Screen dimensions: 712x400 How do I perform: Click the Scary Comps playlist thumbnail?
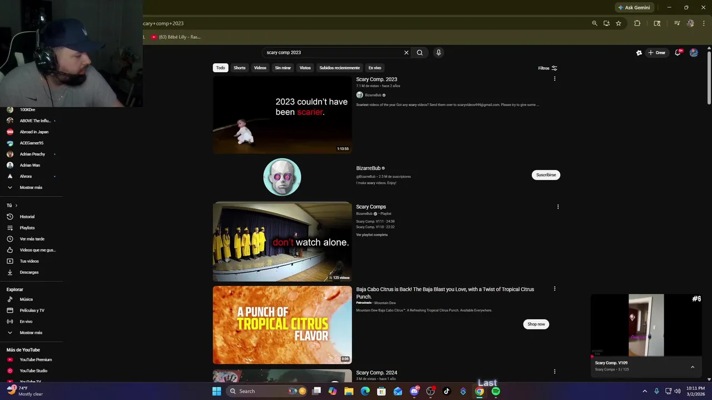[x=282, y=242]
